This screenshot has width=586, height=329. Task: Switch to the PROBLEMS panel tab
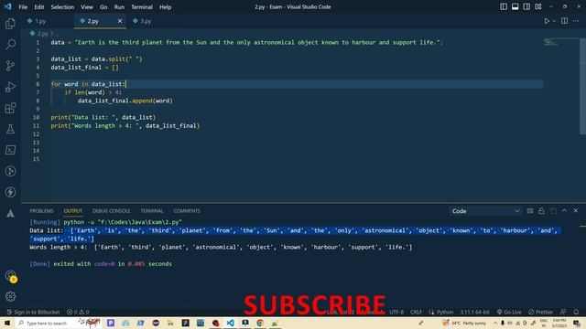point(41,211)
